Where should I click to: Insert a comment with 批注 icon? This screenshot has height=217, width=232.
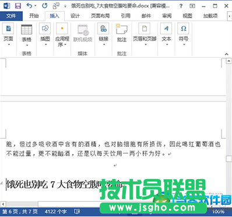[121, 29]
